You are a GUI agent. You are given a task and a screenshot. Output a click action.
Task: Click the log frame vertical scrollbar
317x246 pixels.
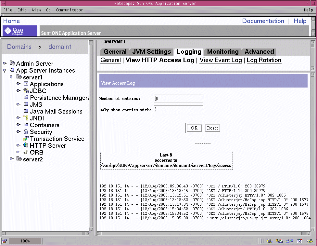313,152
